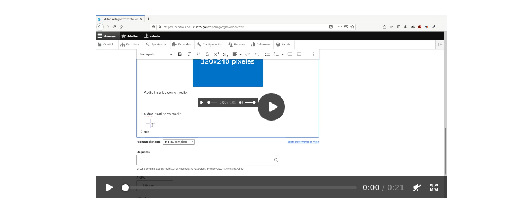
Task: Click the subscript icon
Action: tap(225, 54)
